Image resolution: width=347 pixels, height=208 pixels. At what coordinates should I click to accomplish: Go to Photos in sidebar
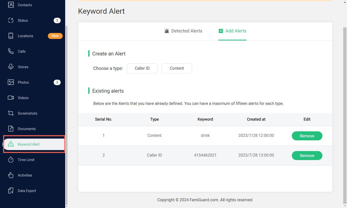click(x=23, y=82)
